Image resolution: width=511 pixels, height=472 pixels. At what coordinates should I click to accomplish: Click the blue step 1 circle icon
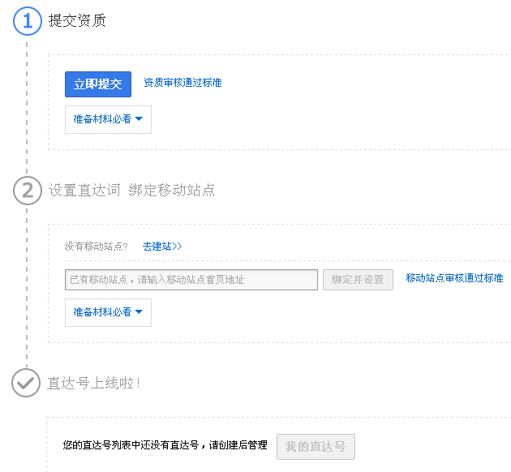click(28, 21)
